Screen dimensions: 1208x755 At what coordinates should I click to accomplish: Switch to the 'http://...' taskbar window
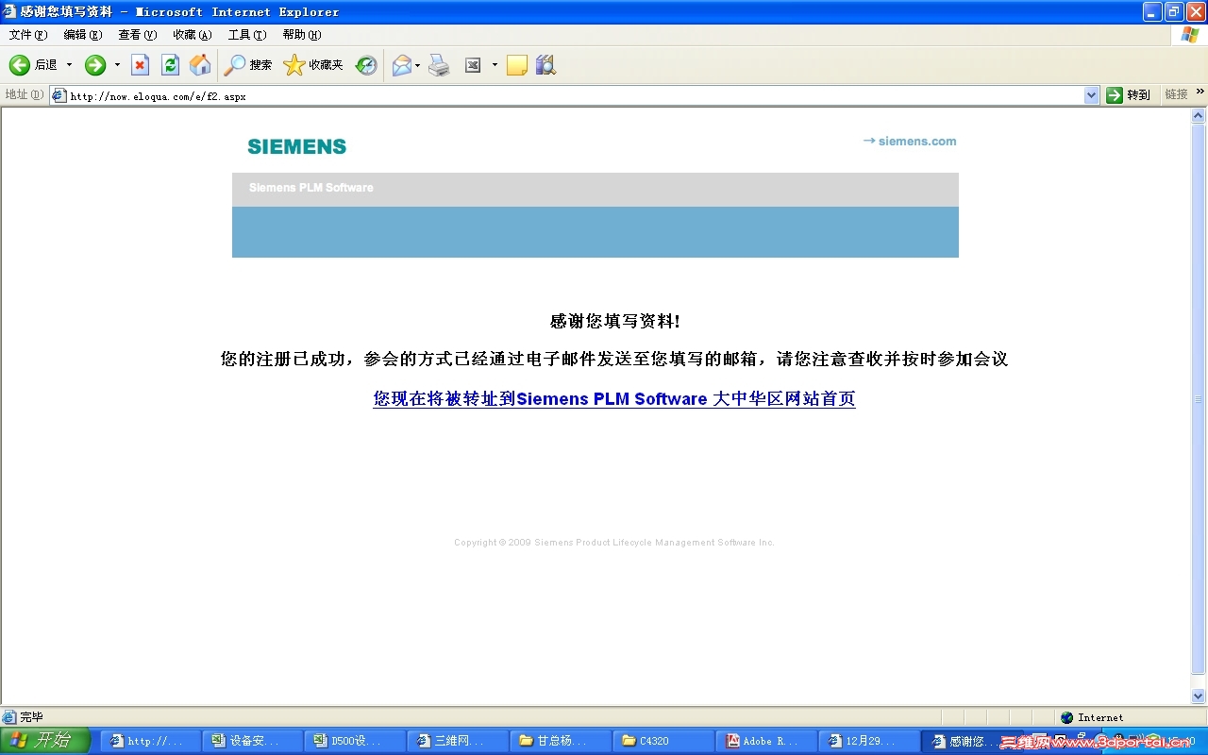pos(151,741)
